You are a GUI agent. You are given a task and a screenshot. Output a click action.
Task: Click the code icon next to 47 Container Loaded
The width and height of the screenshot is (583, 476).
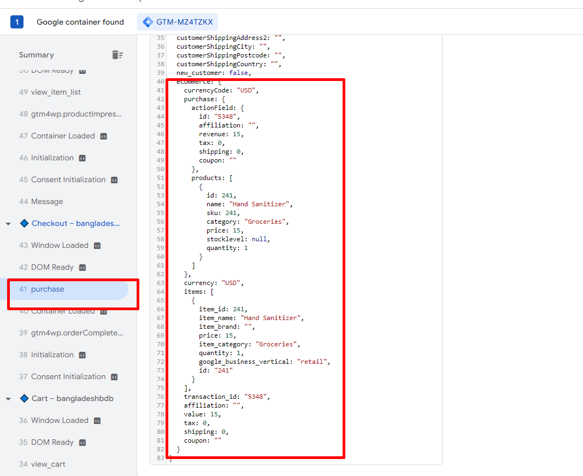click(103, 136)
